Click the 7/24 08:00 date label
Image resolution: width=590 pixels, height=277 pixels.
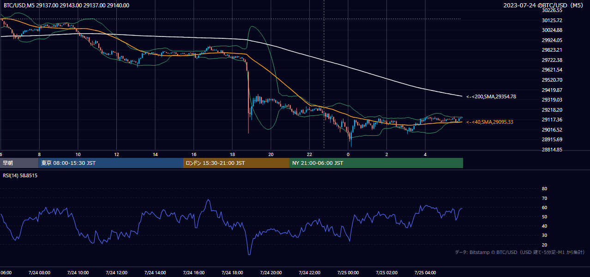tap(39, 272)
